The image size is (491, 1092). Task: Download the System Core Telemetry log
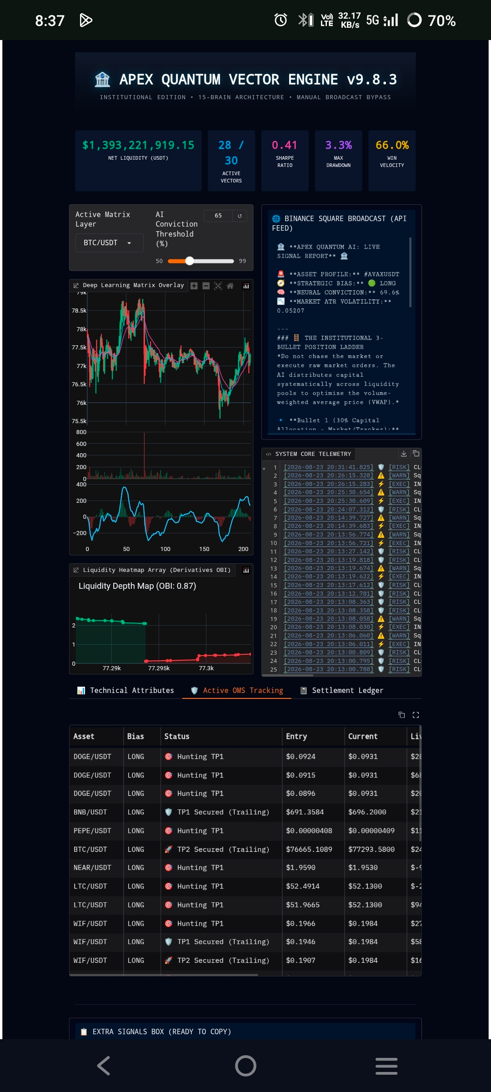pos(404,454)
